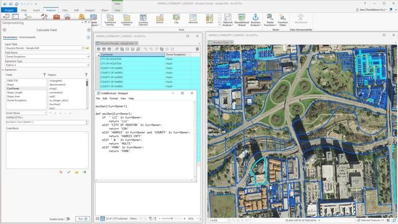Pick as_integer_ratio() helper function
Viewport: 398px width, 224px height.
[58, 100]
